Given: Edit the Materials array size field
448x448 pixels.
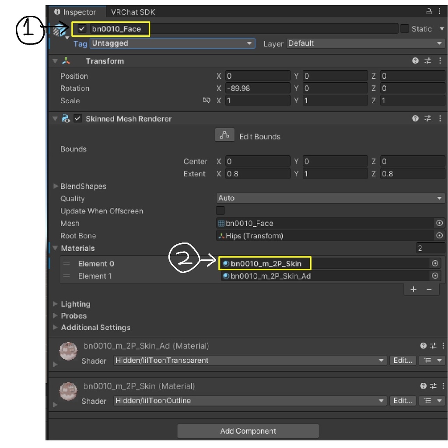Looking at the screenshot, I should tap(430, 248).
